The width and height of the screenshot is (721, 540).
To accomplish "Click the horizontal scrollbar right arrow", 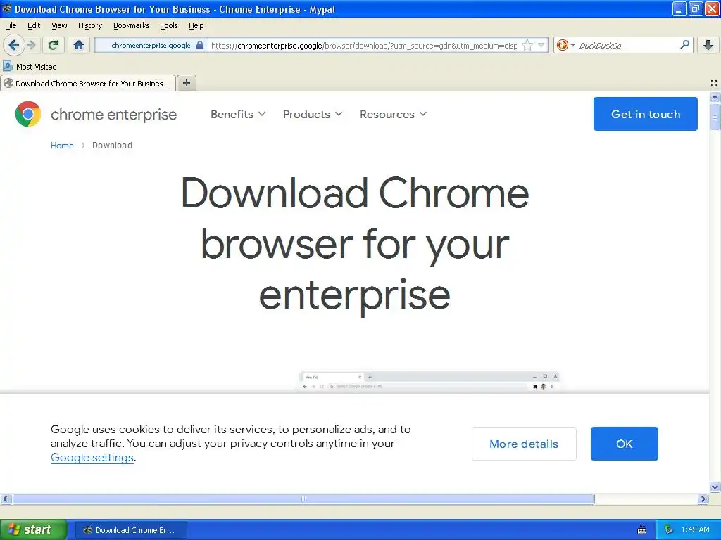I will [x=703, y=499].
